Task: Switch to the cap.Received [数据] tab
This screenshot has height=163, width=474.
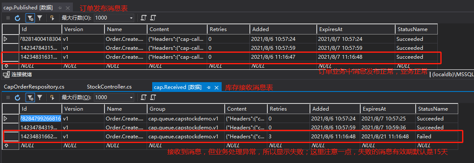Action: coord(178,87)
